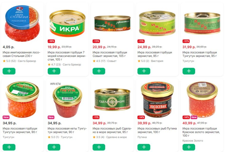
Task: Add Тунгутун горбуши 90 г jar to cart
Action: tap(9, 147)
